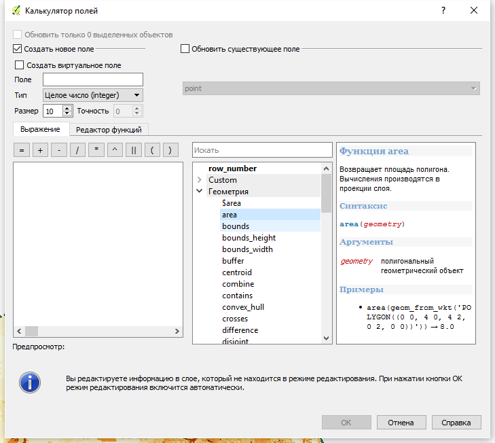Click the power (^) operator button
Image resolution: width=495 pixels, height=443 pixels.
pos(115,150)
